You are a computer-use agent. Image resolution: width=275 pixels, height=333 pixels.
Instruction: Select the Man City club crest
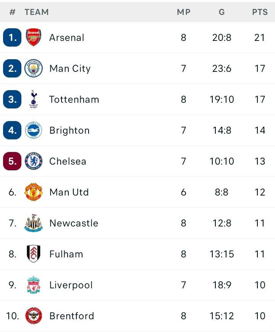coord(33,68)
